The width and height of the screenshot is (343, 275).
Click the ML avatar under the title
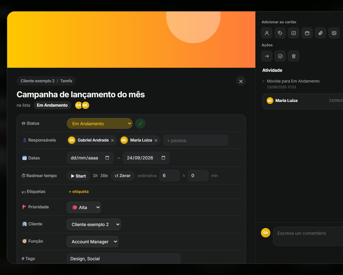coord(85,105)
